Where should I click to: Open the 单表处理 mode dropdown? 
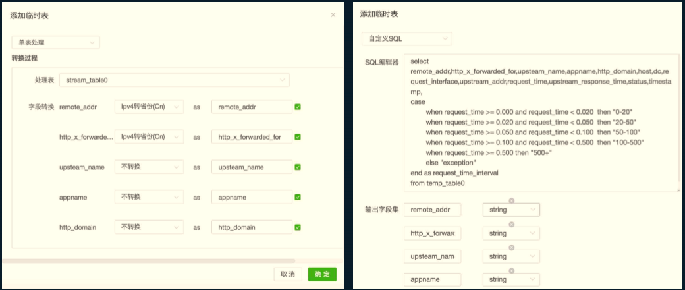(56, 42)
